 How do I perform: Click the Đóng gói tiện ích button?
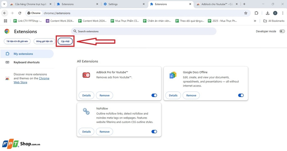click(x=44, y=41)
